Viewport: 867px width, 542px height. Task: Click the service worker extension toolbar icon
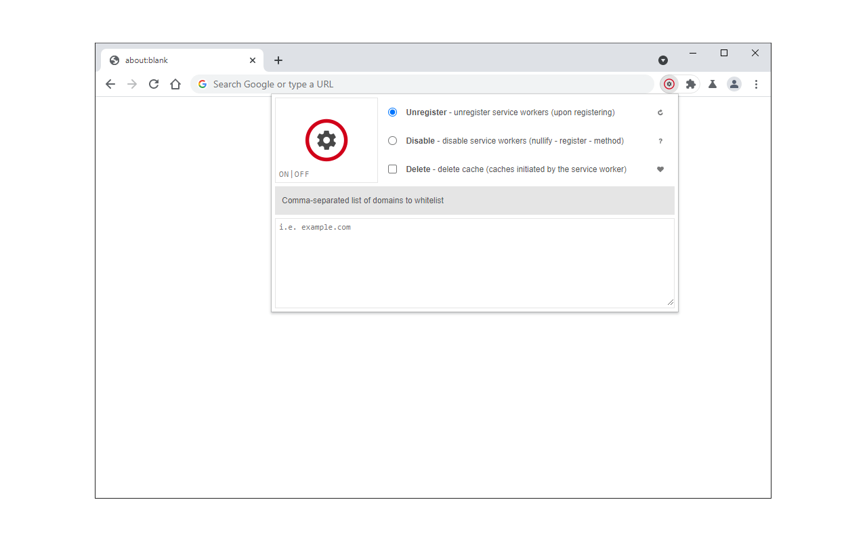(x=669, y=84)
